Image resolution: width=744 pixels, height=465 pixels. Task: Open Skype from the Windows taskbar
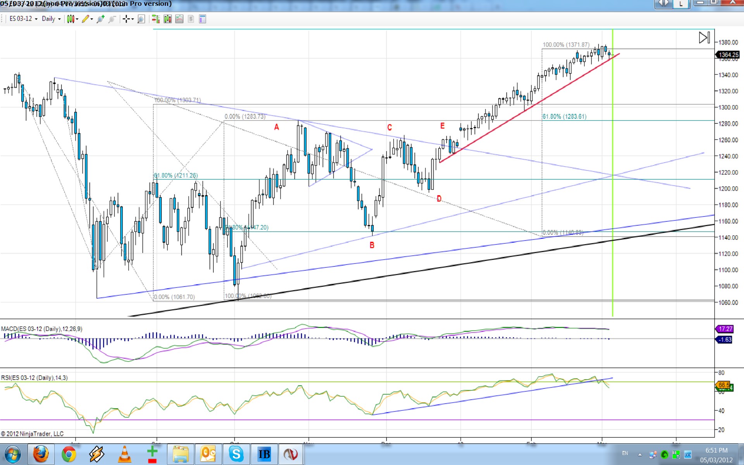coord(236,454)
